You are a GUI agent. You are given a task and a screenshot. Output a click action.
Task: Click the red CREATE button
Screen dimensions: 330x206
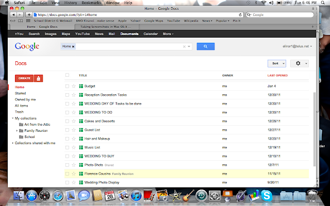24,78
